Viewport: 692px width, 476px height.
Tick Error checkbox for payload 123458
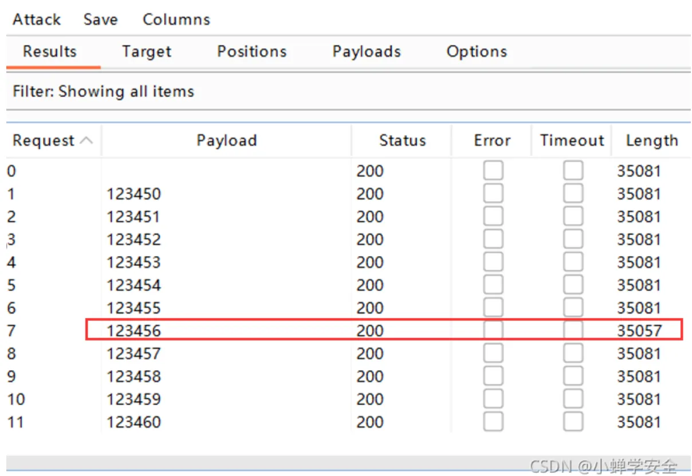pos(493,376)
